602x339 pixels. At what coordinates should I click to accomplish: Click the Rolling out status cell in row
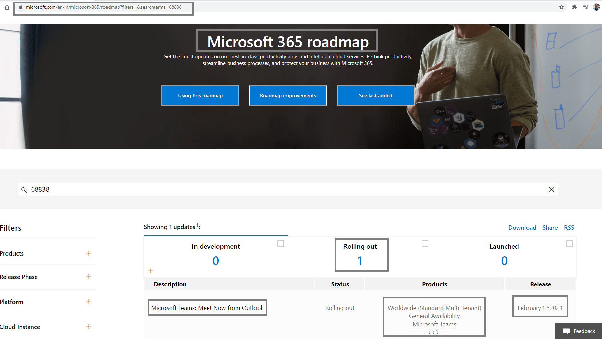click(340, 308)
